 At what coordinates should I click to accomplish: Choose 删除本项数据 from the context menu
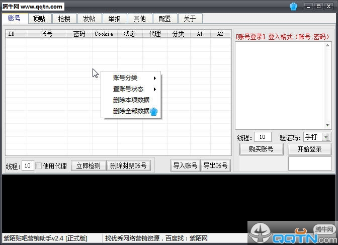131,100
